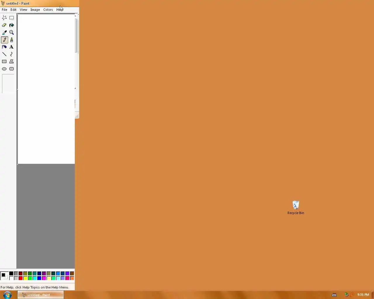This screenshot has width=374, height=299.
Task: Click the keyboard icon in system tray
Action: 334,295
